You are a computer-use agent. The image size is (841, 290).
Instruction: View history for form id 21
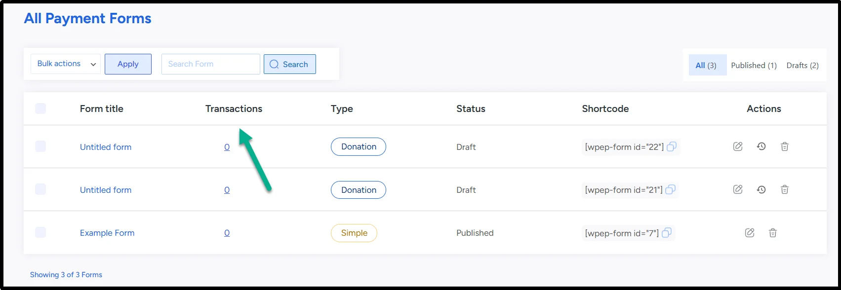point(761,189)
